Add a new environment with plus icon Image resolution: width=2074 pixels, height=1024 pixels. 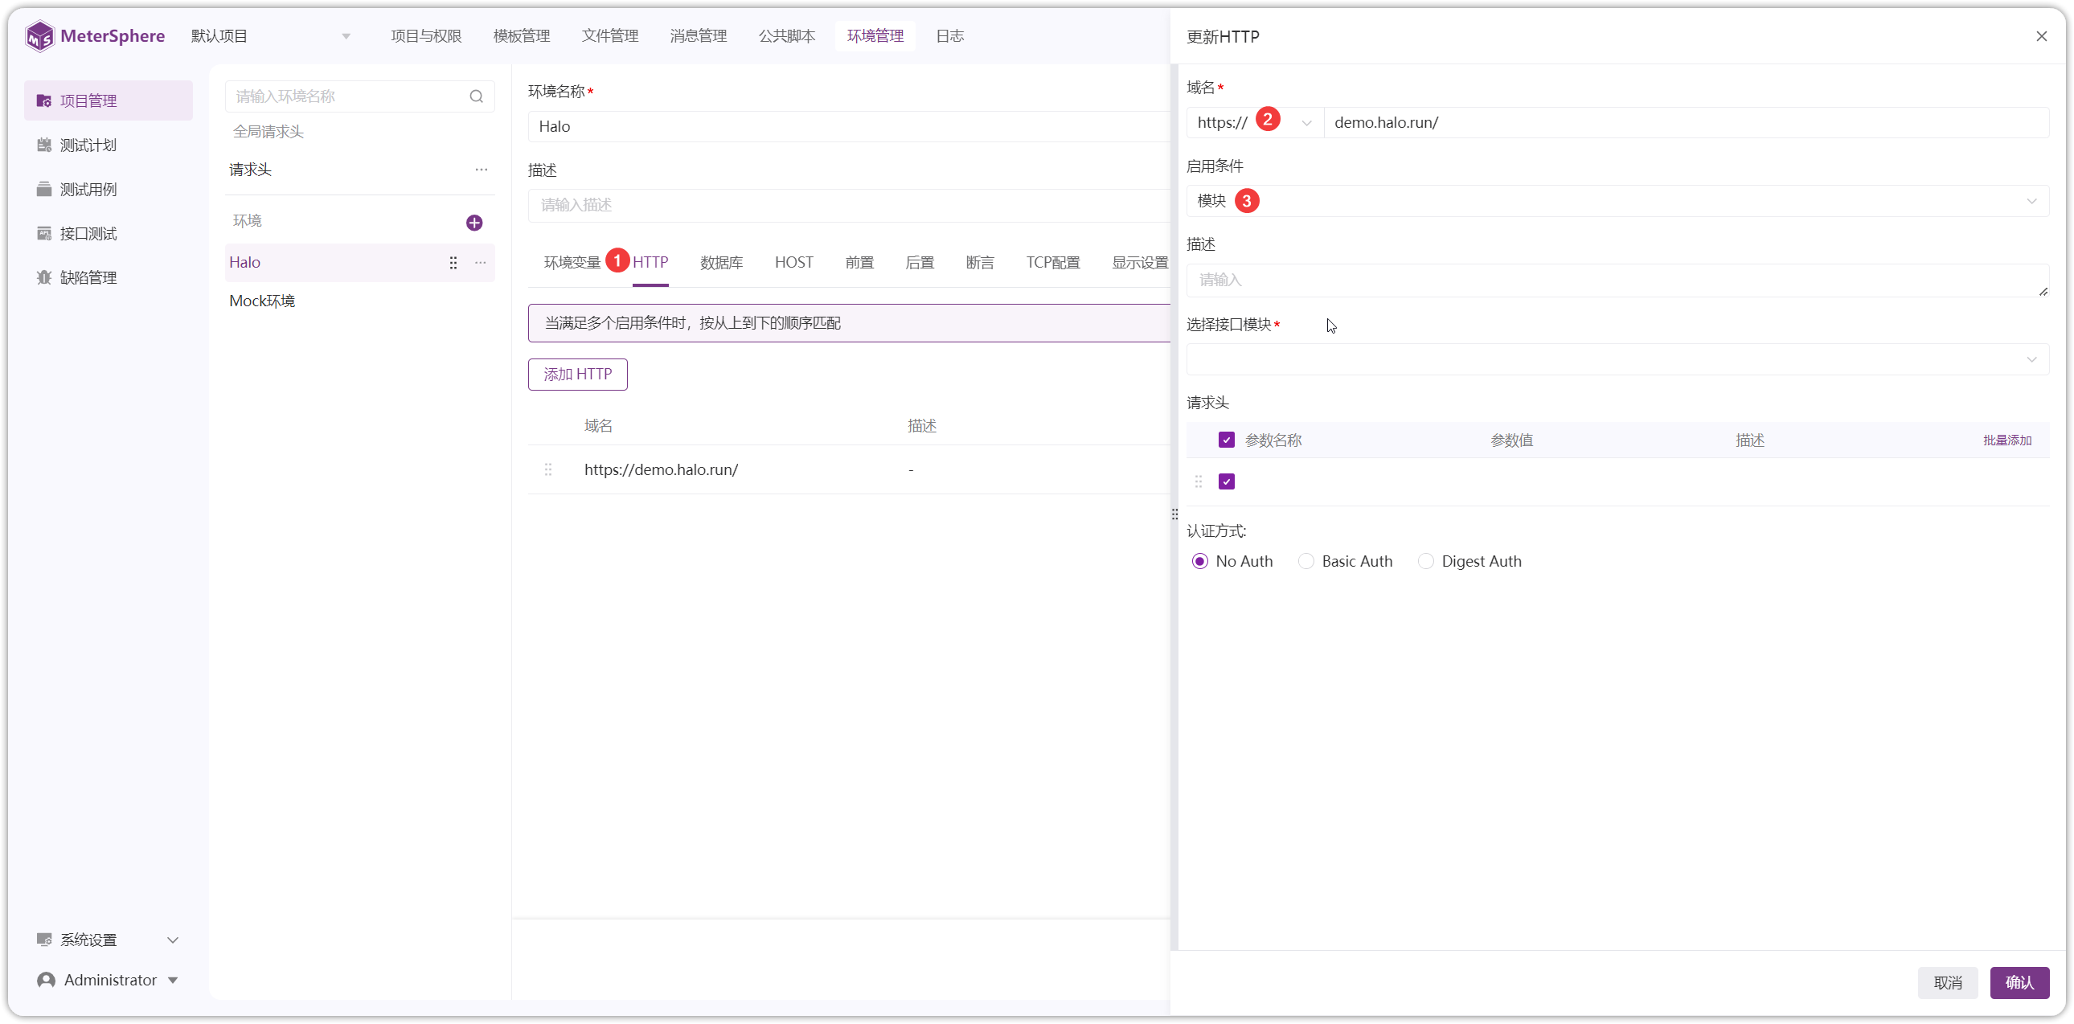pos(474,223)
